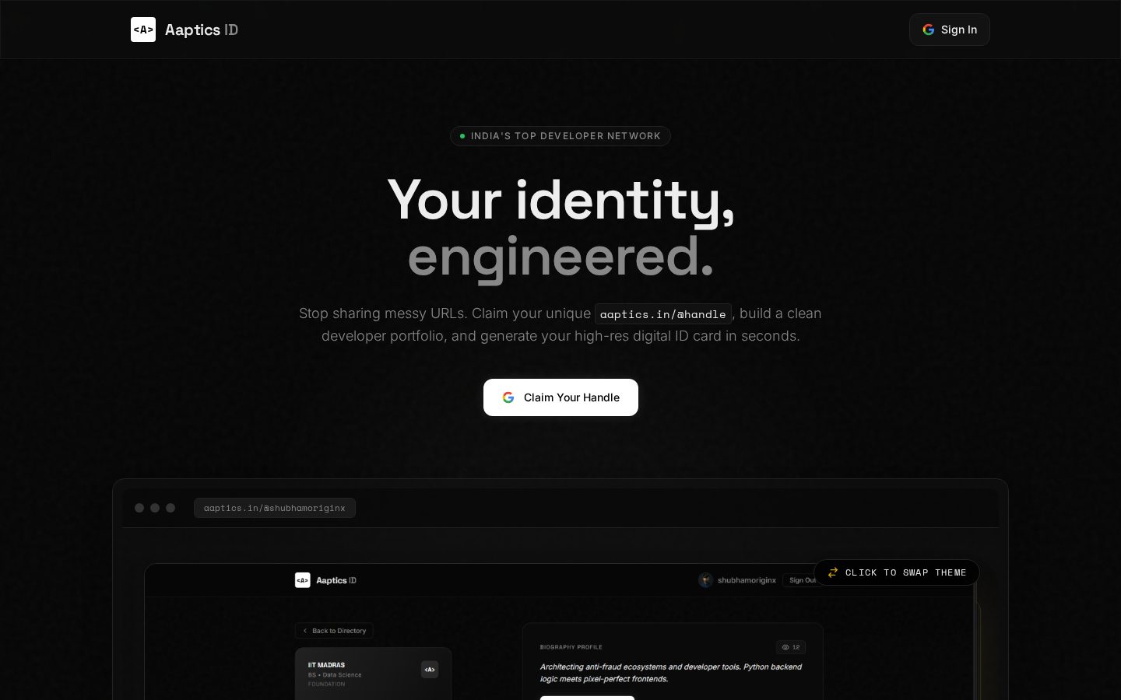Click swap arrows icon in theme button
This screenshot has width=1121, height=700.
pyautogui.click(x=833, y=572)
